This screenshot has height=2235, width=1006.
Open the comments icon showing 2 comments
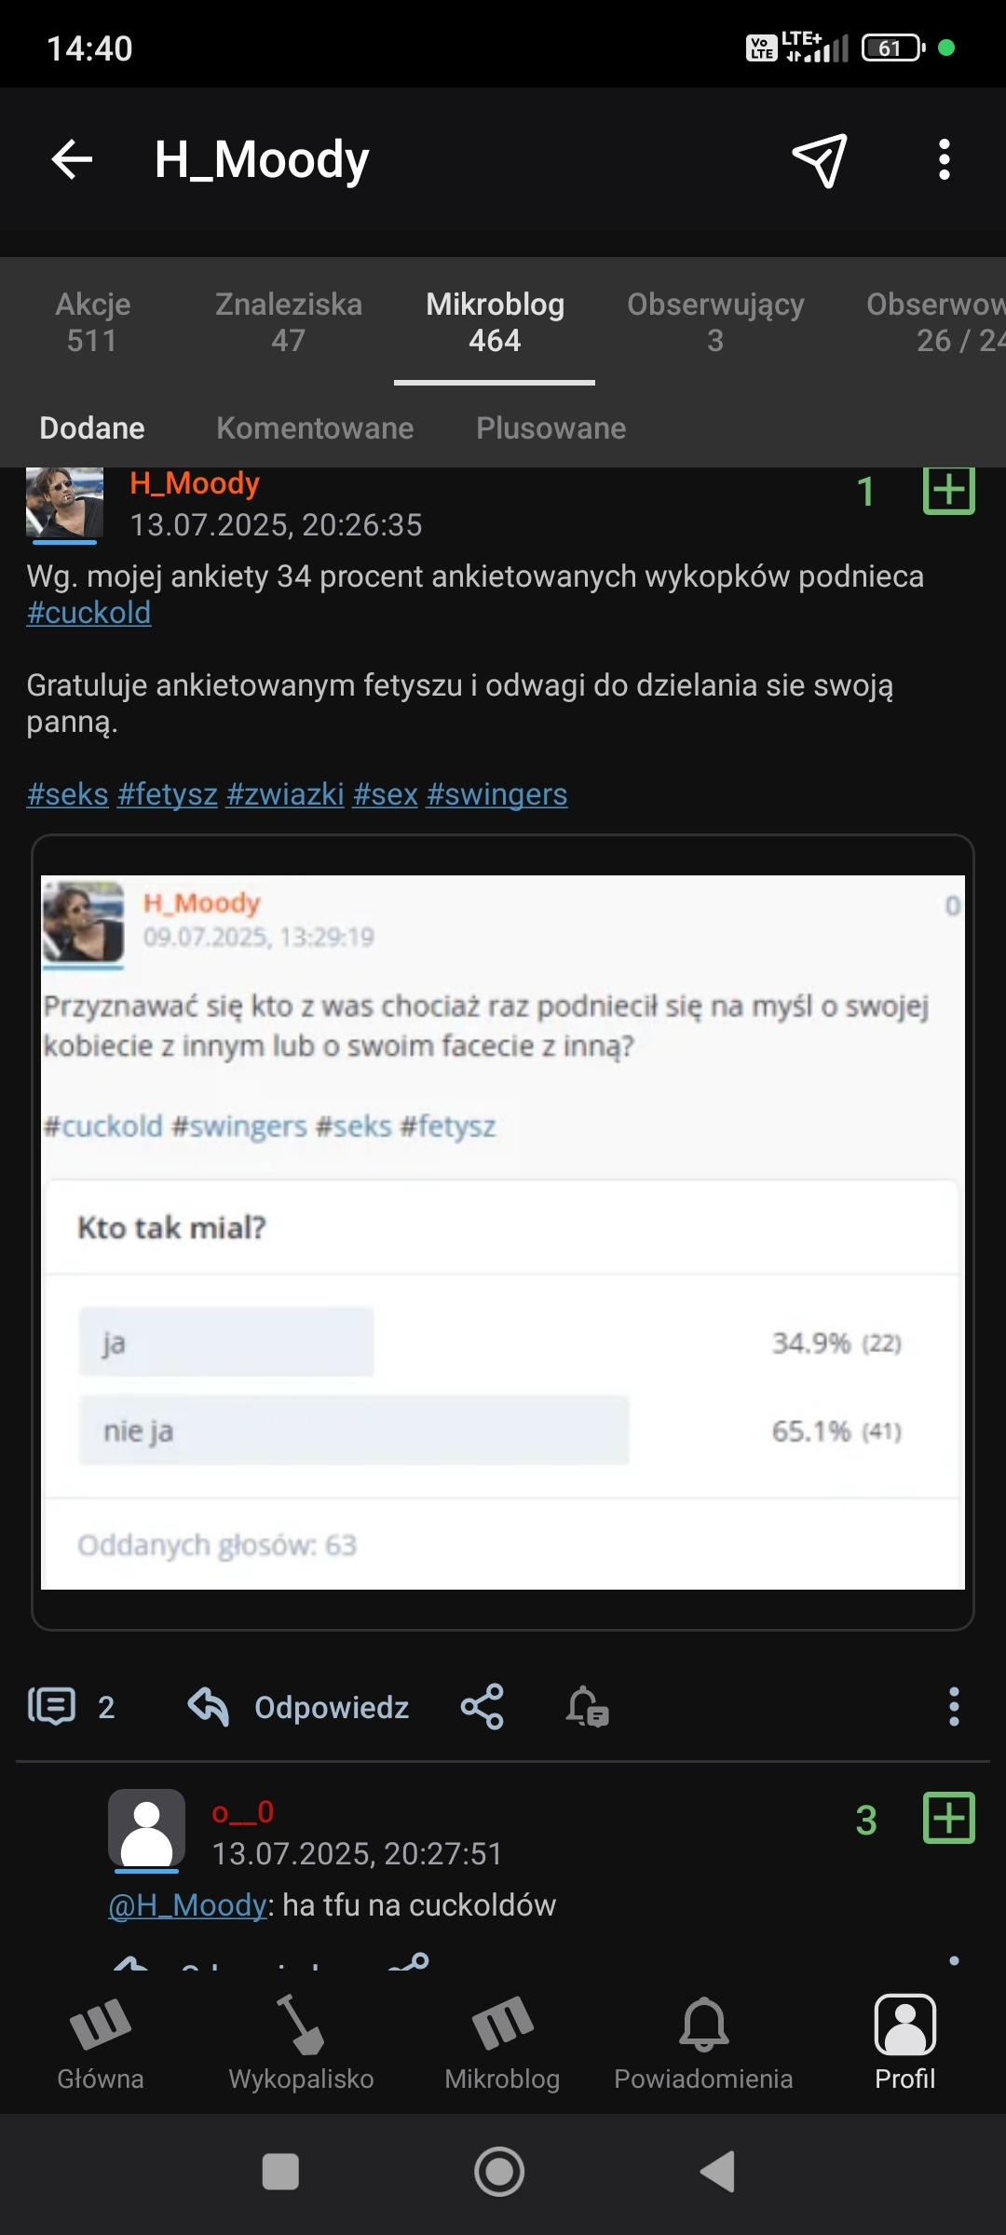pos(53,1707)
